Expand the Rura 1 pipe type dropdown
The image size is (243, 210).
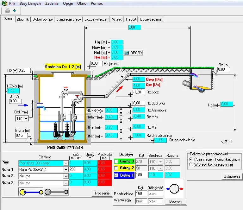(66, 169)
